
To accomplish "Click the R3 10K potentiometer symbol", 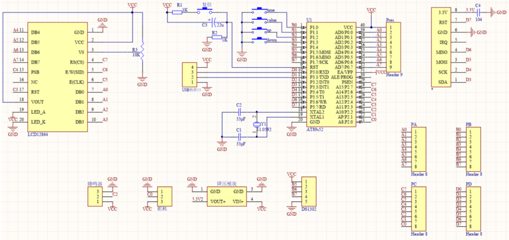I will point(142,52).
